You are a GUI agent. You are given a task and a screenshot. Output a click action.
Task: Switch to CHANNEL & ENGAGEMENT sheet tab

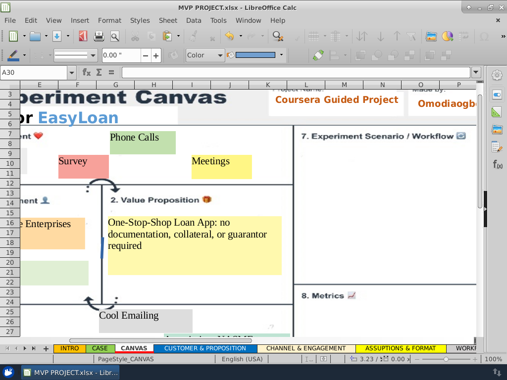point(306,348)
